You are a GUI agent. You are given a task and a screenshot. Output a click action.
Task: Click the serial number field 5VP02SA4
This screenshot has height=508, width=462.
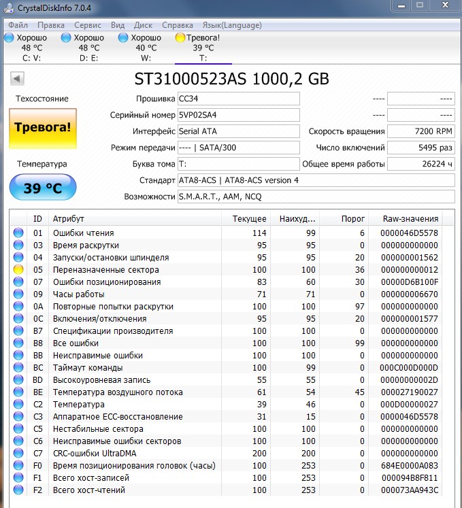pyautogui.click(x=239, y=115)
